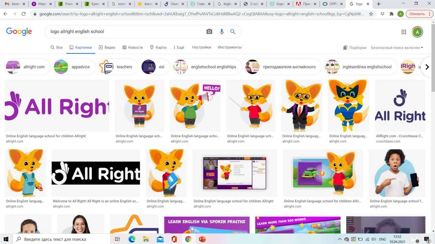
Task: Select преподавателя английского chip
Action: (x=282, y=67)
